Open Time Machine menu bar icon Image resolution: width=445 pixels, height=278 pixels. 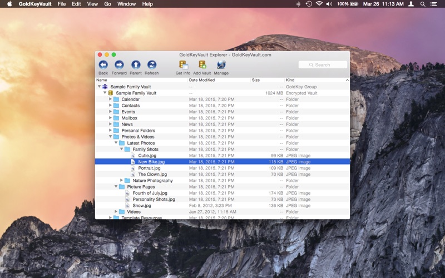(x=309, y=4)
